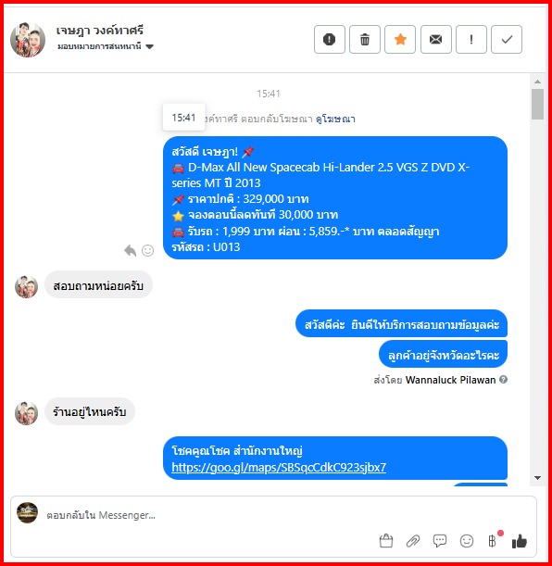Flag conversation as priority with the exclamation button
Image resolution: width=552 pixels, height=566 pixels.
tap(471, 39)
